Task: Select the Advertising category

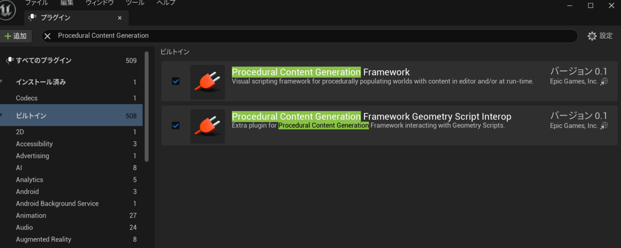Action: (71, 156)
